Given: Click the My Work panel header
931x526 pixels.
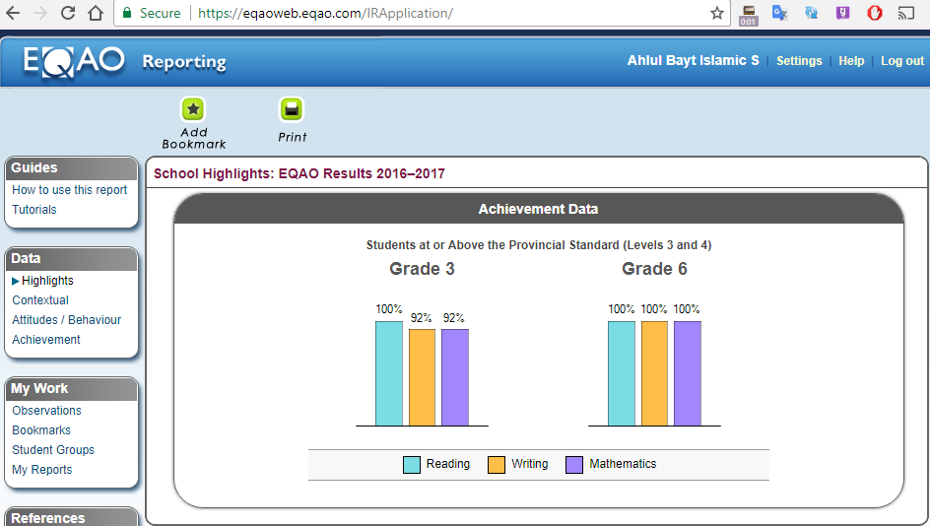Looking at the screenshot, I should 71,389.
